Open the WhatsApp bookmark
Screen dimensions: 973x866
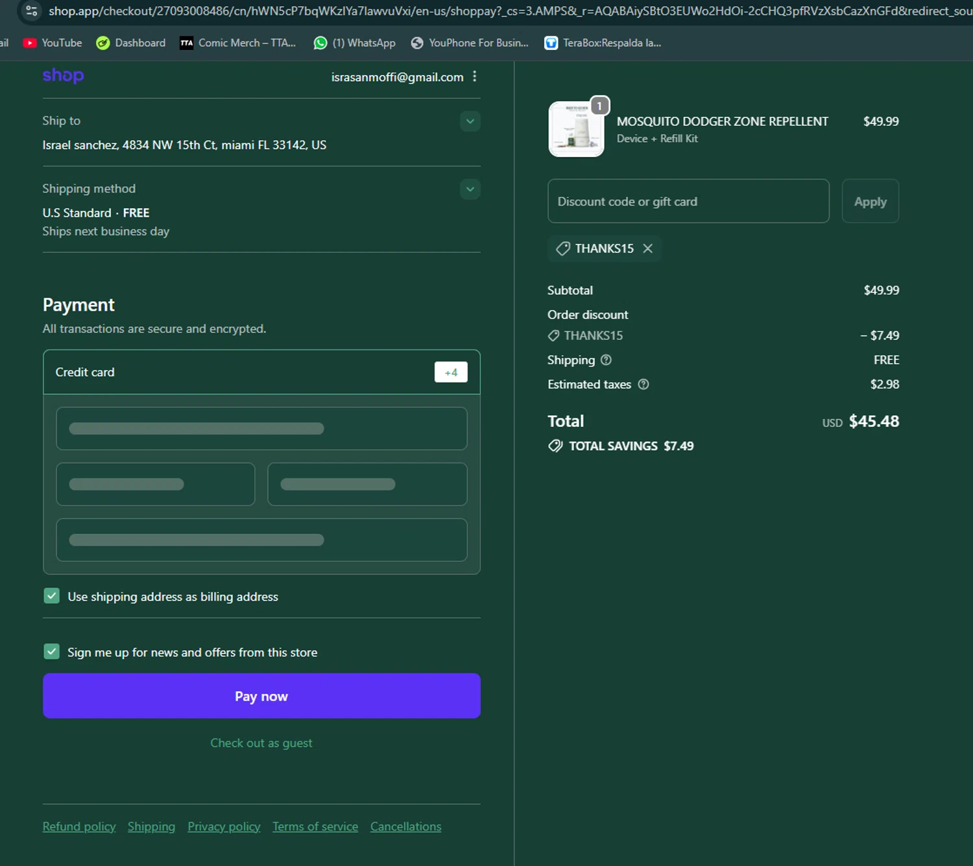[x=355, y=43]
